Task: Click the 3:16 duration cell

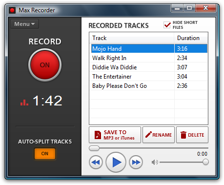Action: [191, 48]
